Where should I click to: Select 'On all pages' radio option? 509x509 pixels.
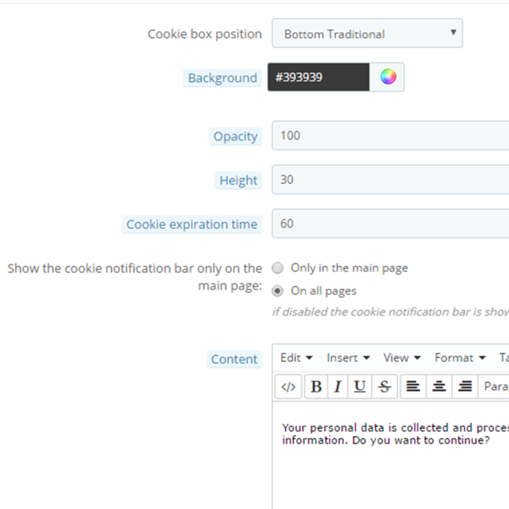(278, 291)
